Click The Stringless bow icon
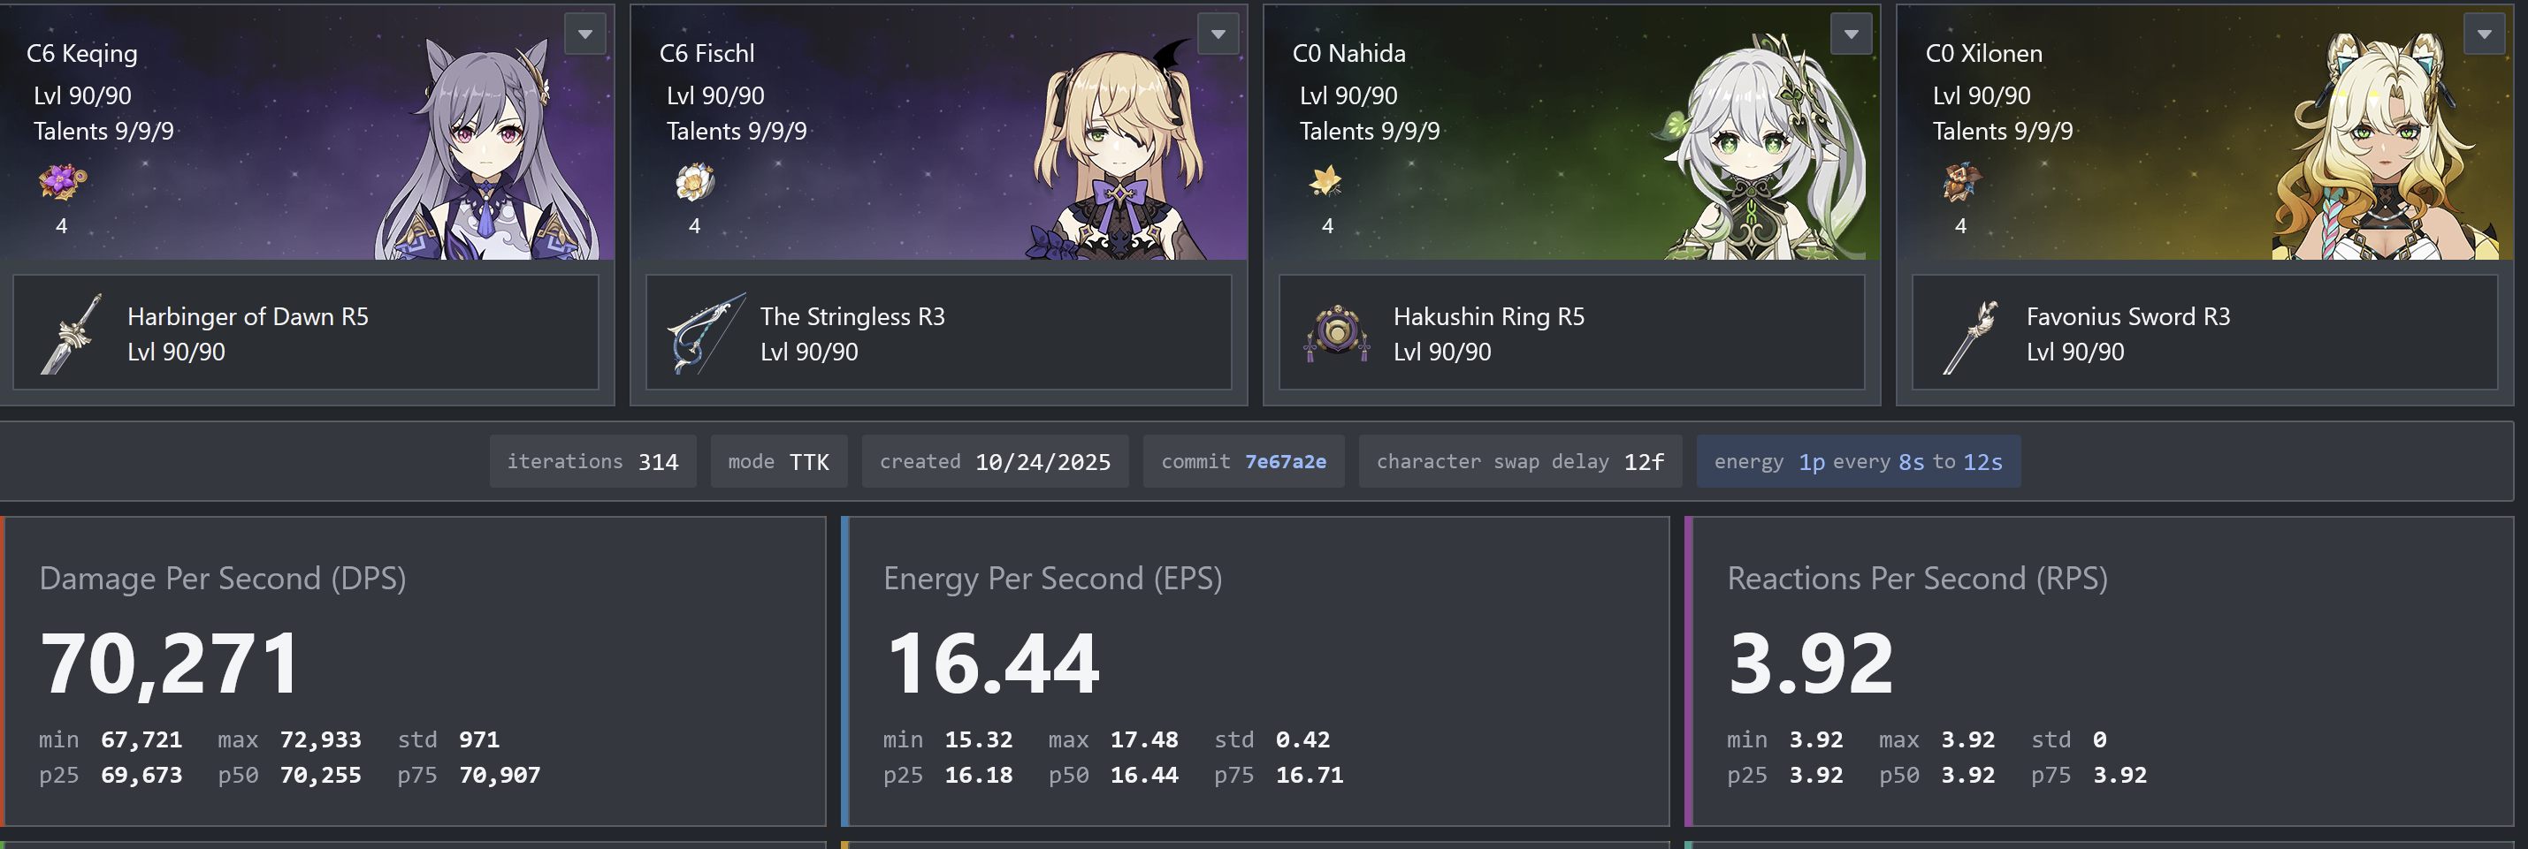This screenshot has width=2528, height=849. [705, 334]
